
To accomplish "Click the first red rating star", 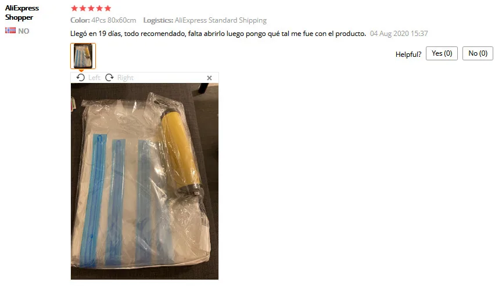I will click(74, 8).
